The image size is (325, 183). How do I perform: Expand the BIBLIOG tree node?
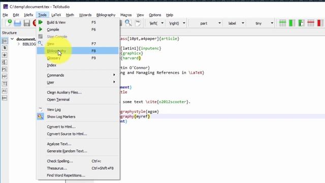pyautogui.click(x=19, y=44)
